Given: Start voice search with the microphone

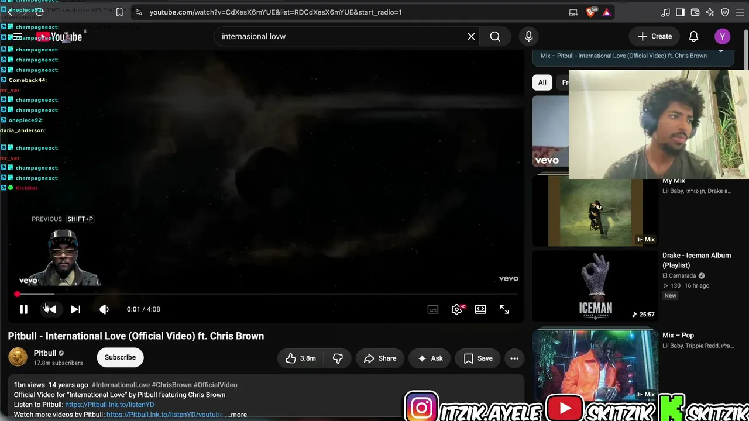Looking at the screenshot, I should coord(529,36).
